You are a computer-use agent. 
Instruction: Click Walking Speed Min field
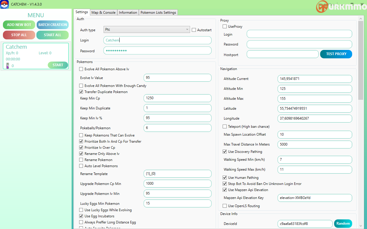pos(315,160)
